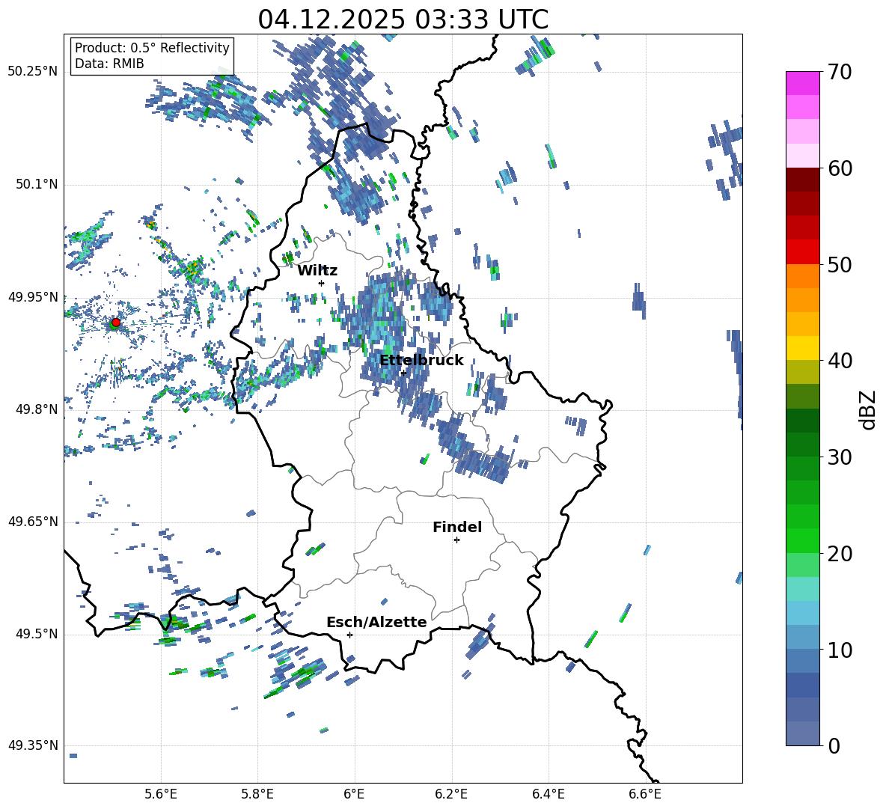Click the 'Data: RMIB' text

click(x=109, y=64)
